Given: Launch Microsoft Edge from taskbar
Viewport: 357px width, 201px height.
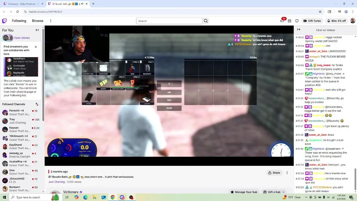Looking at the screenshot, I should (85, 197).
